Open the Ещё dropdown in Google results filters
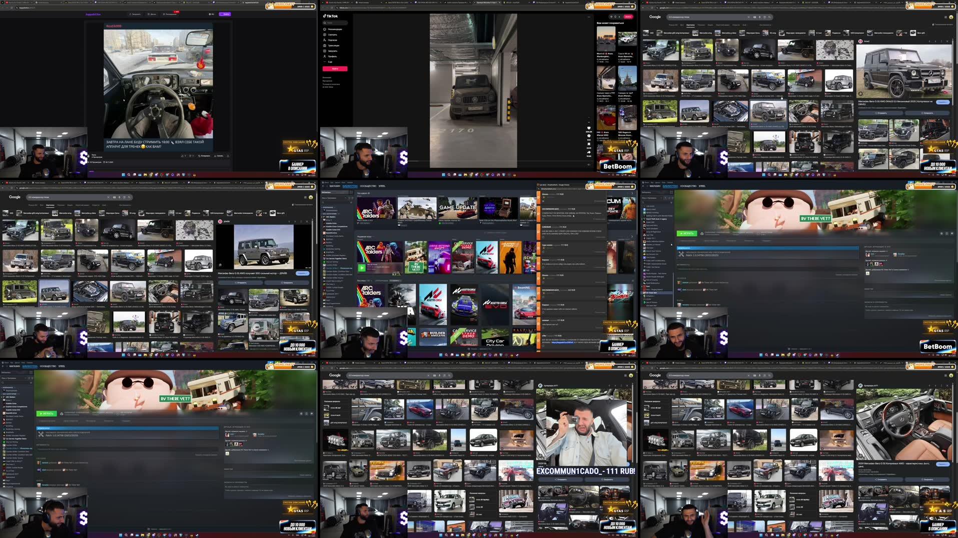This screenshot has width=958, height=538. (x=744, y=25)
